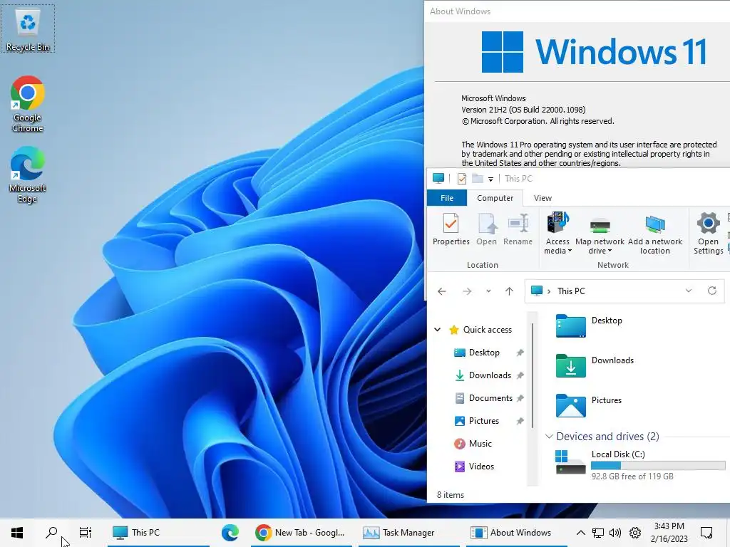Select Pictures in navigation pane
The width and height of the screenshot is (730, 547).
click(x=477, y=421)
